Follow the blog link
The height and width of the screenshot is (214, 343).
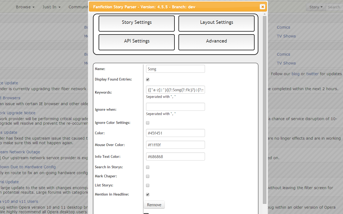[296, 74]
